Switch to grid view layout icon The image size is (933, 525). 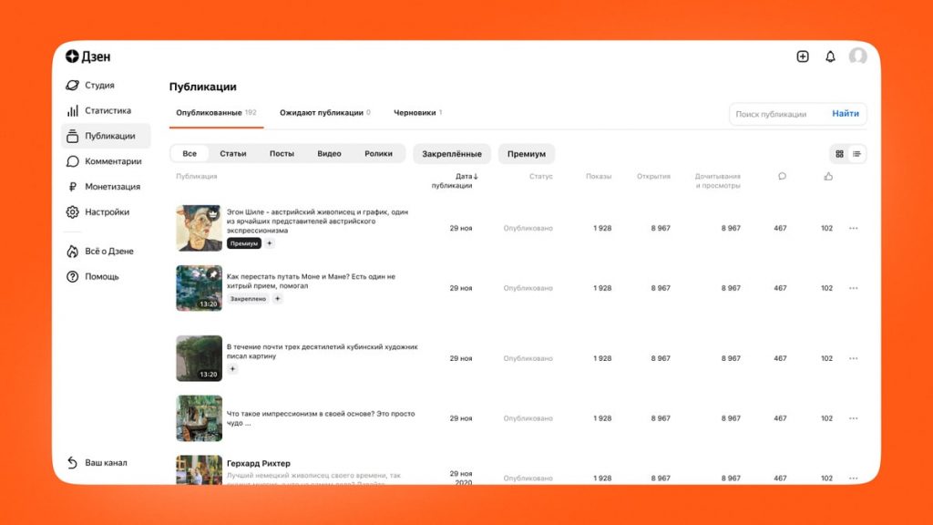tap(839, 154)
